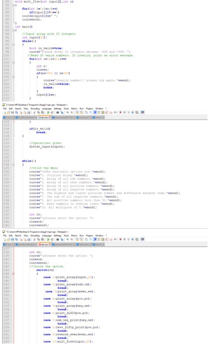Open Find via binoculars icon in the middle window
Screen dimensions: 208x344
tap(57, 113)
